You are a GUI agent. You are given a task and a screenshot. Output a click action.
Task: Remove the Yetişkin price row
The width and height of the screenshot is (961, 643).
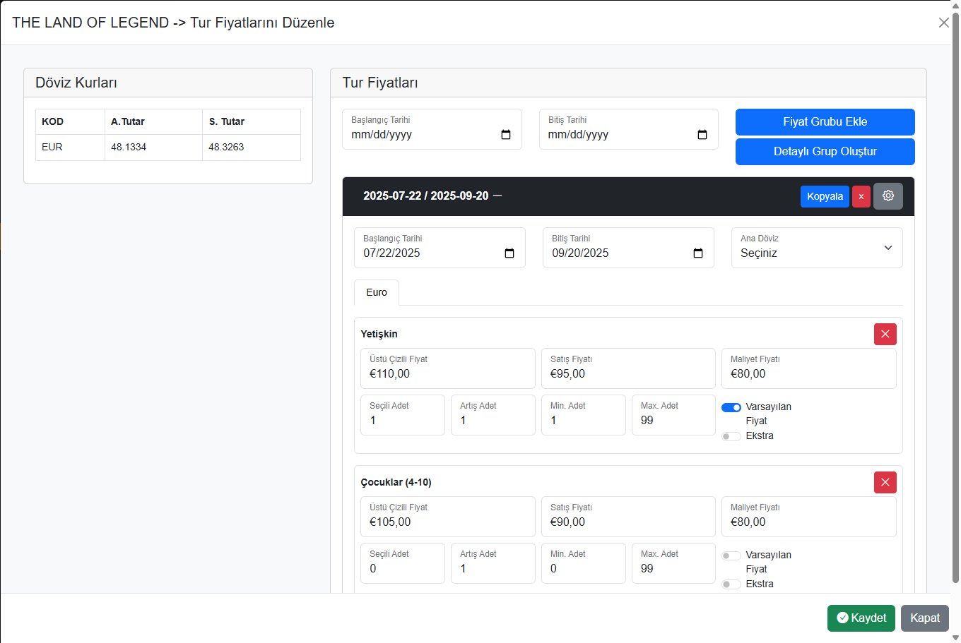click(885, 334)
